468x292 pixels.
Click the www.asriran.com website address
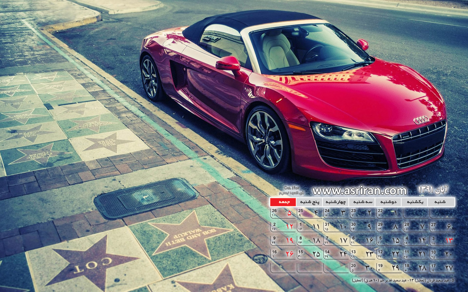359,190
